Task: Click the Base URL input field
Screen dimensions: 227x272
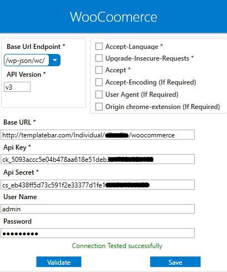Action: 98,135
